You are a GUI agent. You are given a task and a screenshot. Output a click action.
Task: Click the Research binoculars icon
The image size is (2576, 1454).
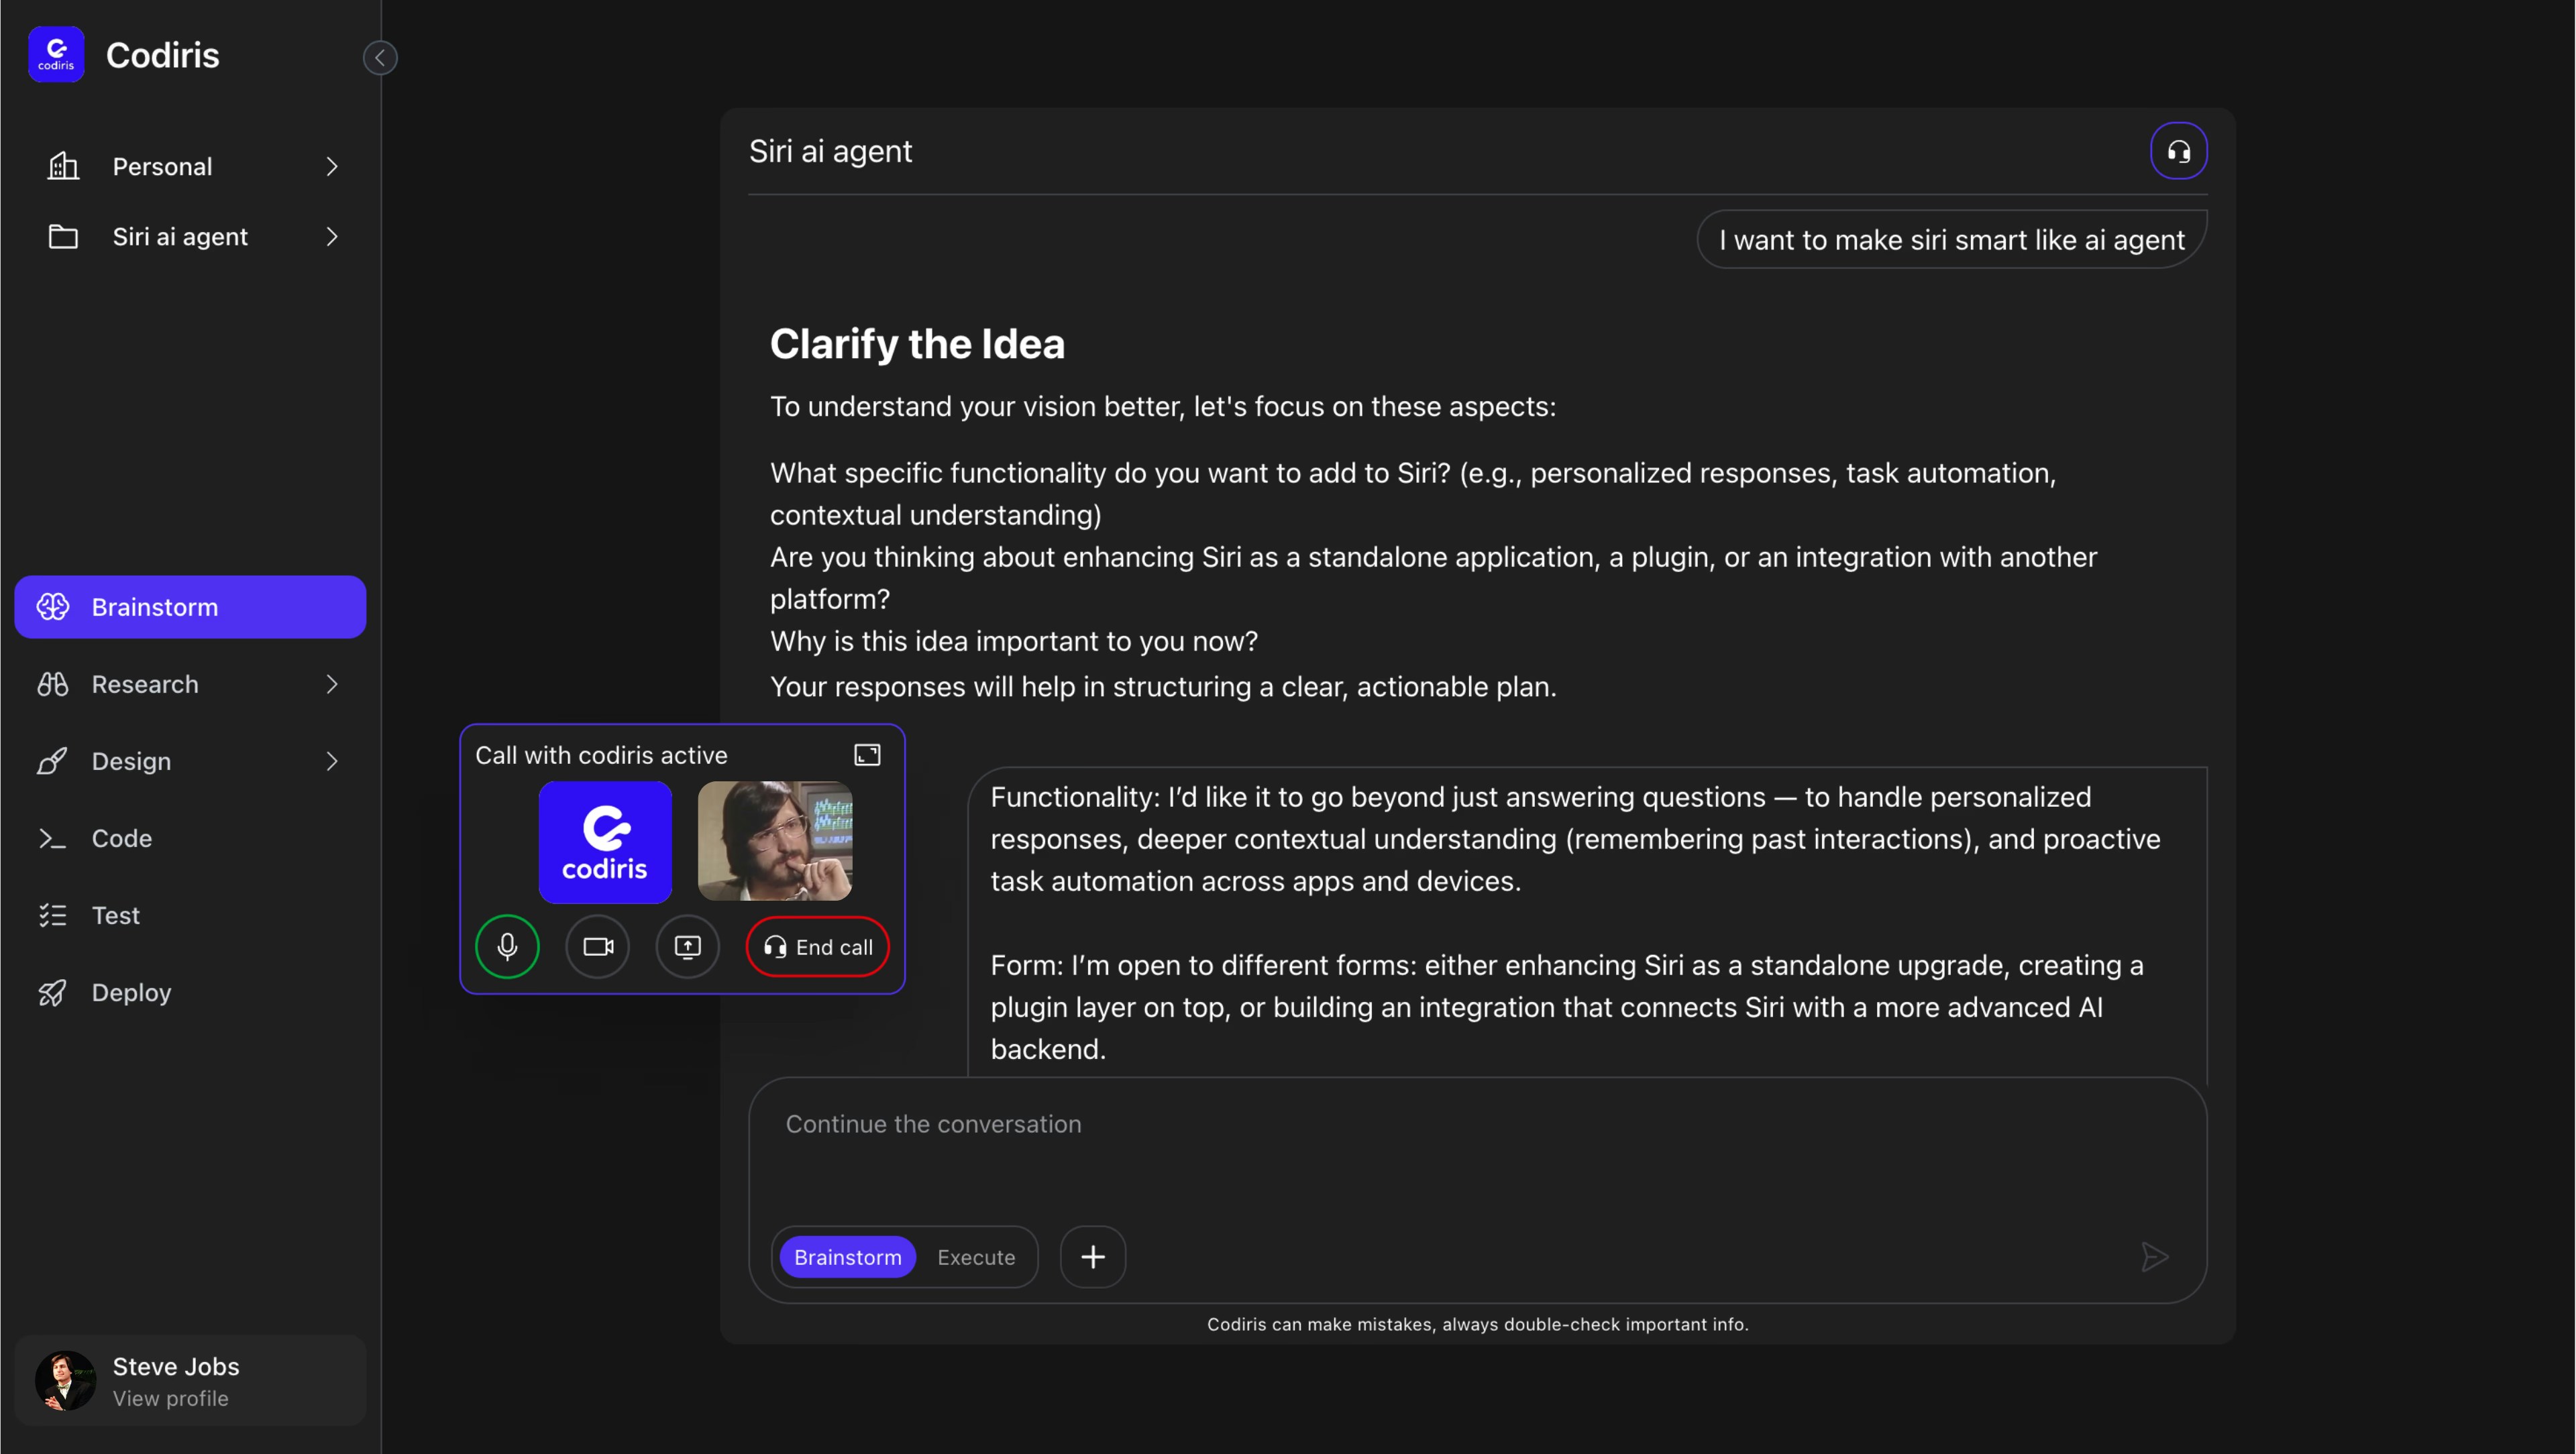coord(53,684)
